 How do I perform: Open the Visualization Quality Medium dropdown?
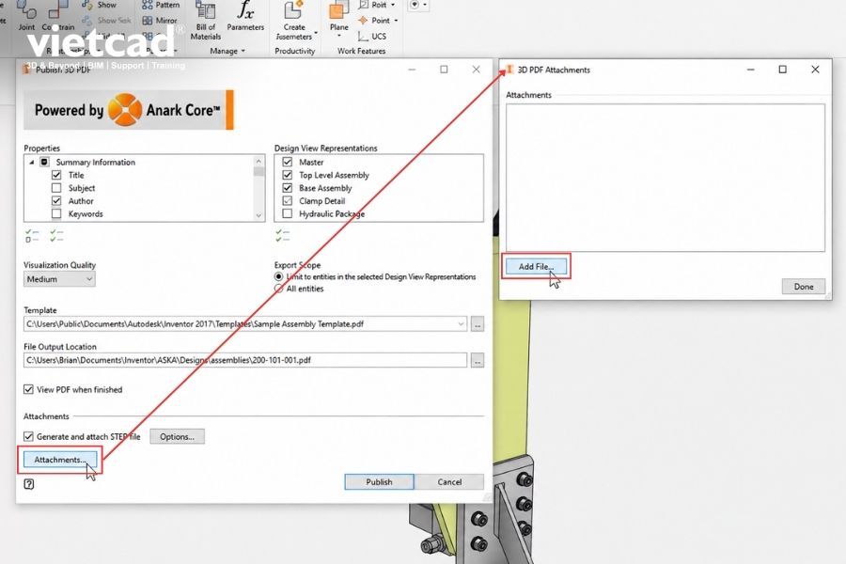pos(59,279)
